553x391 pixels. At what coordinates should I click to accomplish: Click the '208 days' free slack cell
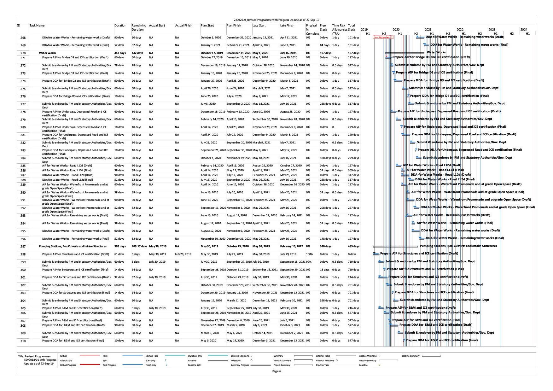tap(325, 208)
